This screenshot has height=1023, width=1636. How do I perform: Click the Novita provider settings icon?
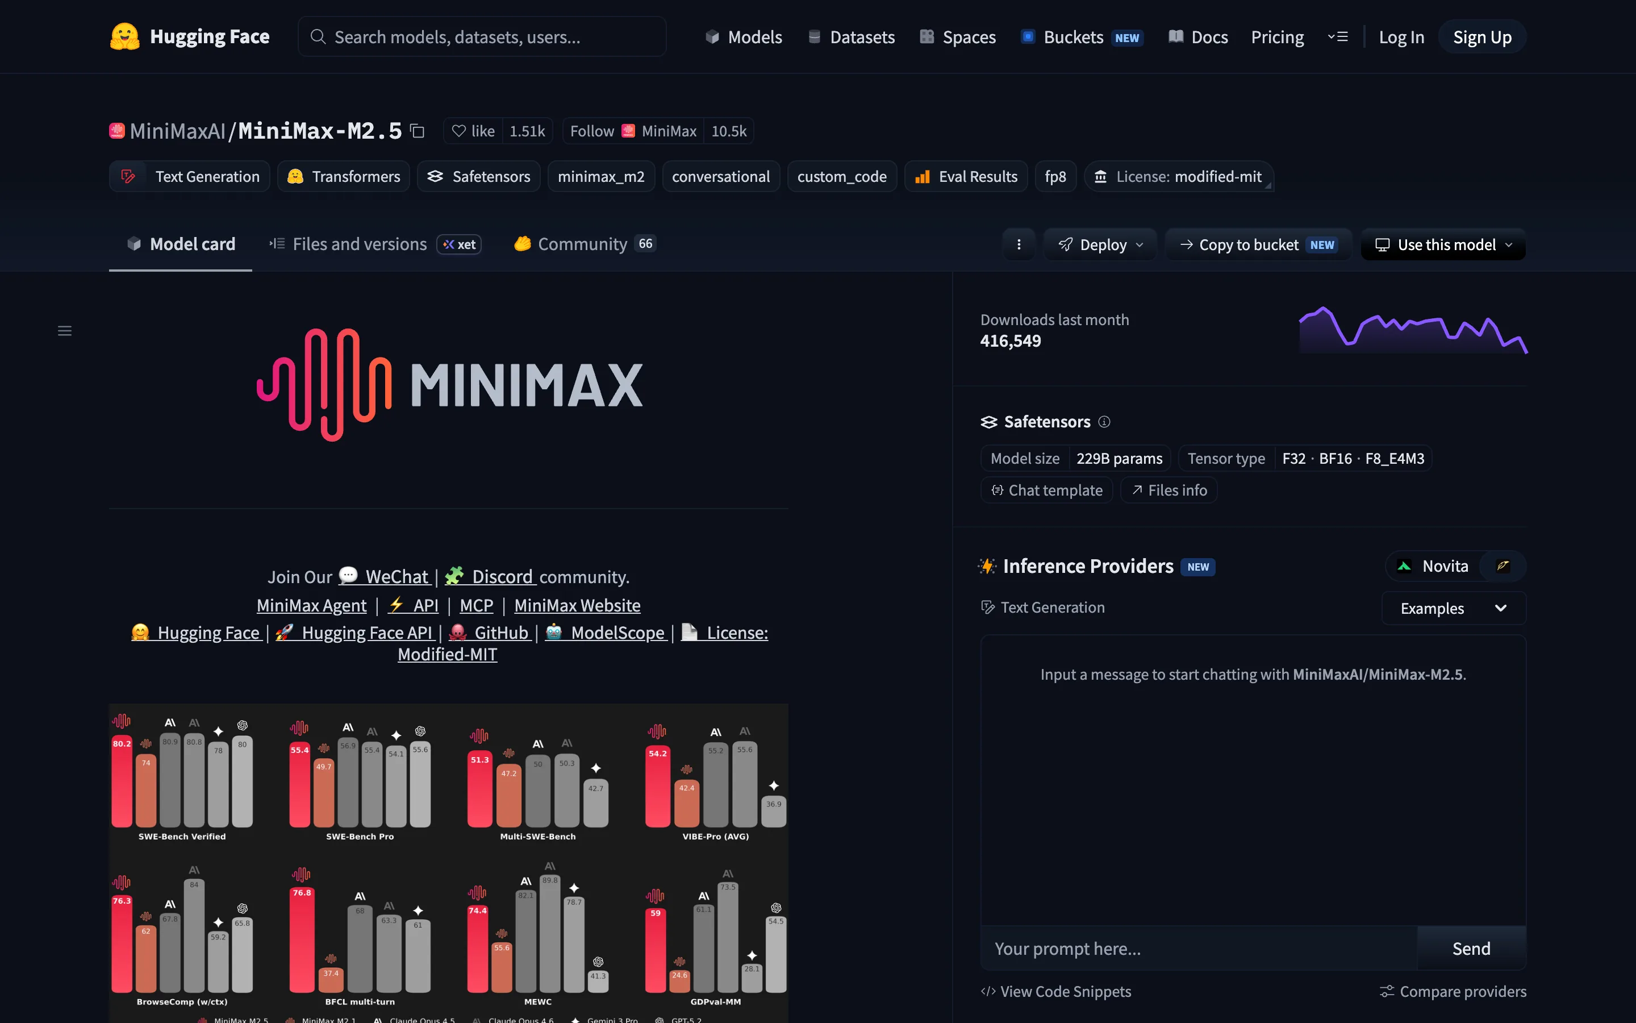point(1502,566)
